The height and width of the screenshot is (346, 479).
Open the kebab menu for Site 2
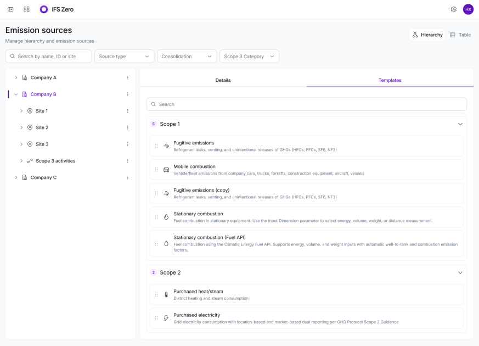click(128, 127)
